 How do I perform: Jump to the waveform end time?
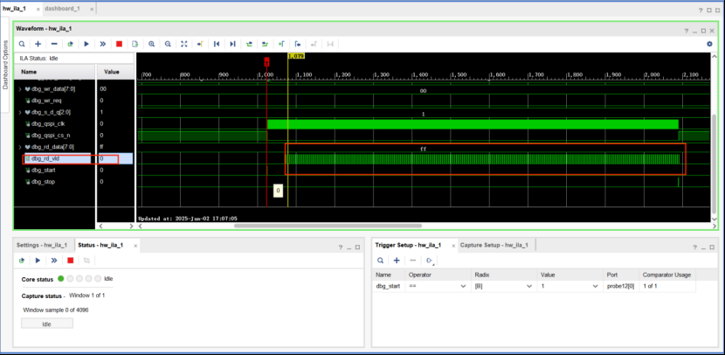point(232,44)
